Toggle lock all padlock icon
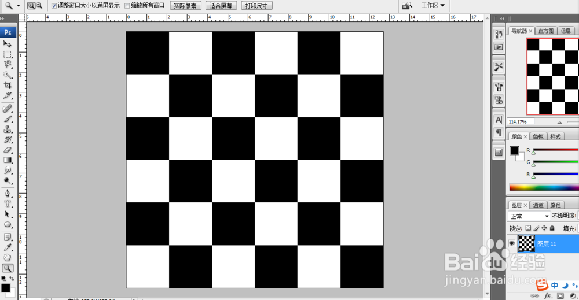 552,228
